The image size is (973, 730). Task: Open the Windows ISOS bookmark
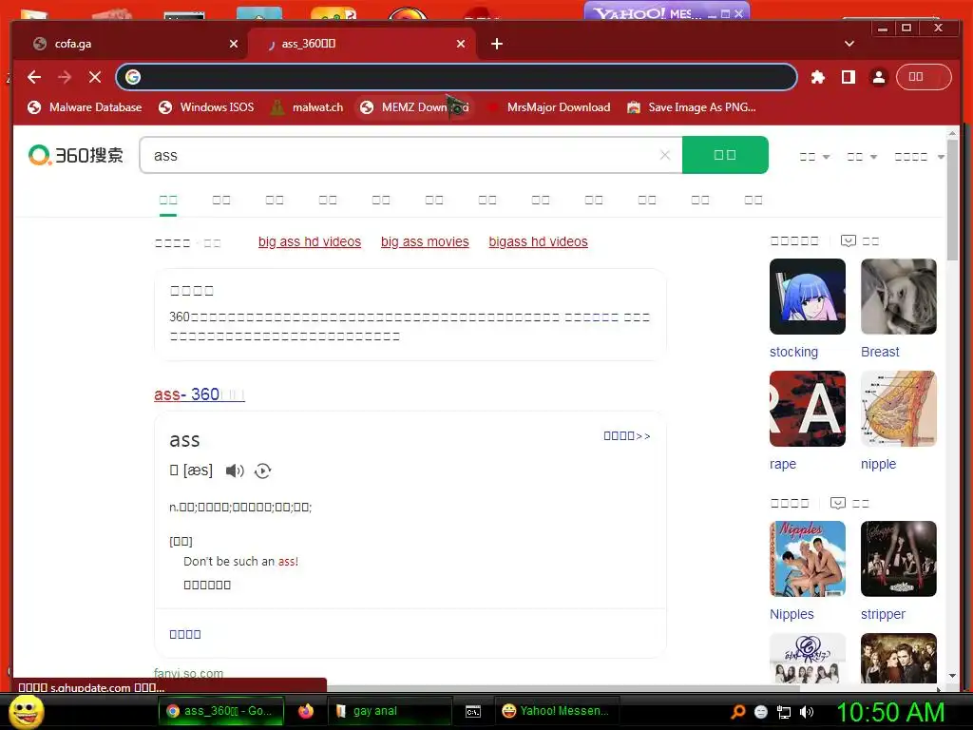click(x=206, y=107)
